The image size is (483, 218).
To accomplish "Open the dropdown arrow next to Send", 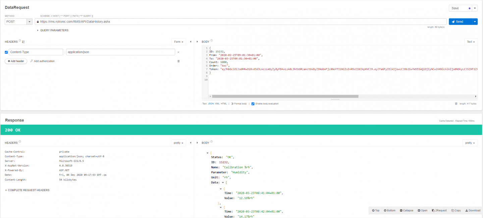I will [x=475, y=21].
